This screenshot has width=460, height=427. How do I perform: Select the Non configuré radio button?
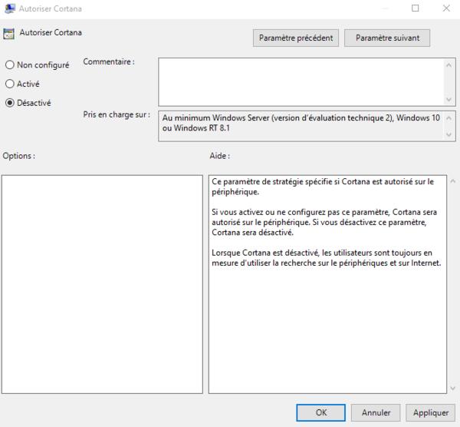point(10,65)
